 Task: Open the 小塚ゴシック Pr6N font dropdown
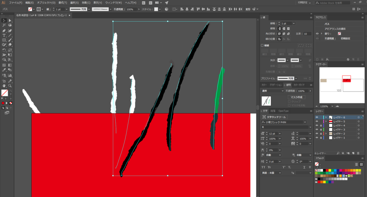(305, 122)
